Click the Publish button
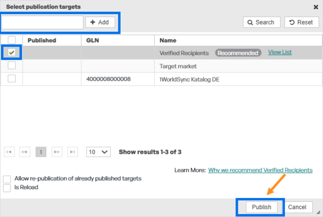This screenshot has height=217, width=323. 262,207
